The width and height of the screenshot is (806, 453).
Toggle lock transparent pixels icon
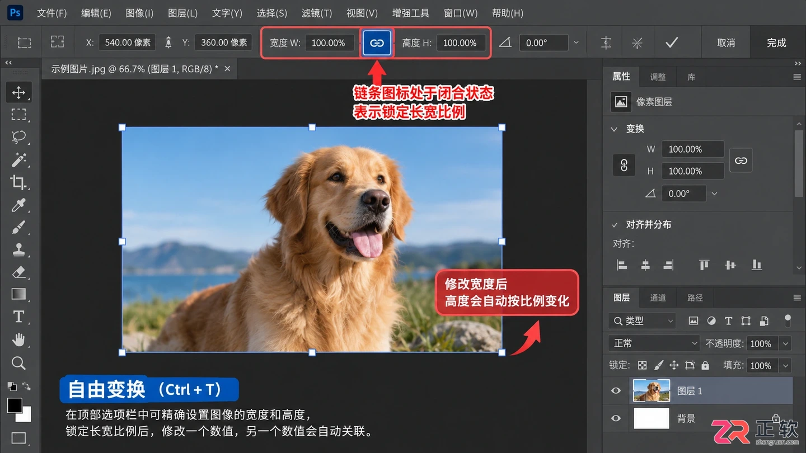click(643, 365)
